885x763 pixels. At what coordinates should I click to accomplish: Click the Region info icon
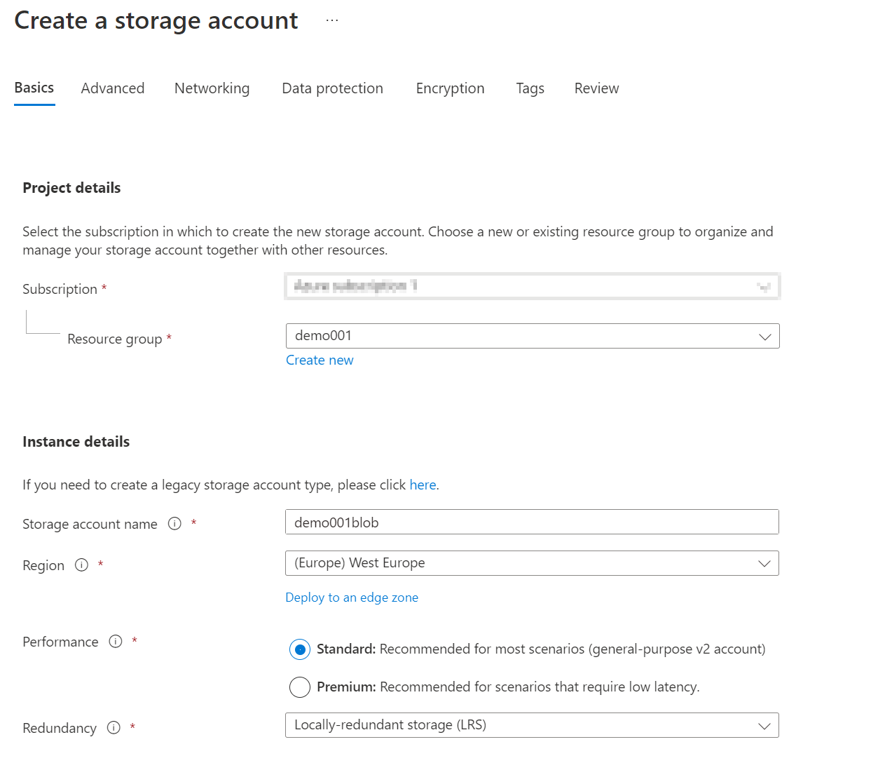81,565
